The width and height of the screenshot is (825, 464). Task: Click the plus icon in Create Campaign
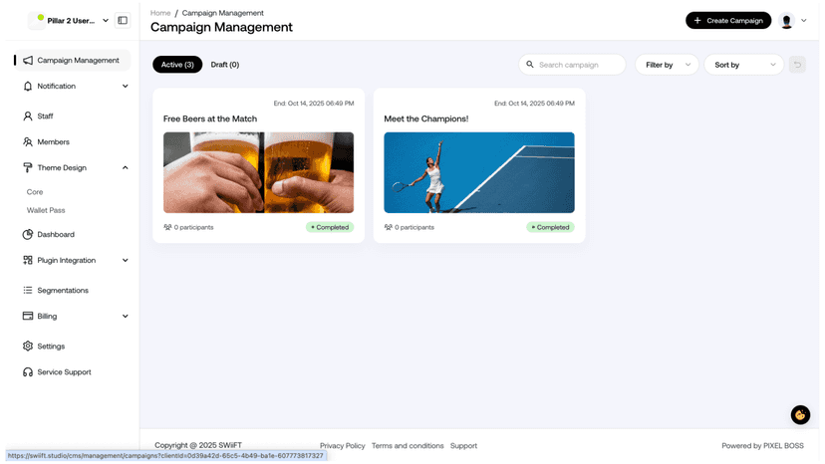[x=697, y=21]
